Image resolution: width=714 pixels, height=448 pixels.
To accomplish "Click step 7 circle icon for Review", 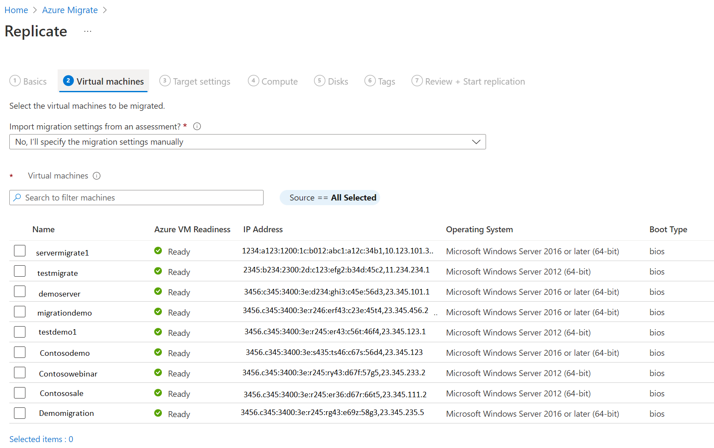I will tap(417, 80).
